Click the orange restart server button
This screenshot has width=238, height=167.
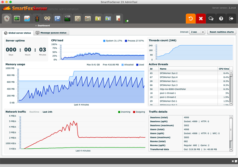coord(191,19)
